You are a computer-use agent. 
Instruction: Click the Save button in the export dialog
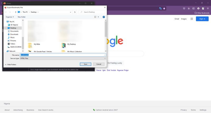pyautogui.click(x=85, y=64)
